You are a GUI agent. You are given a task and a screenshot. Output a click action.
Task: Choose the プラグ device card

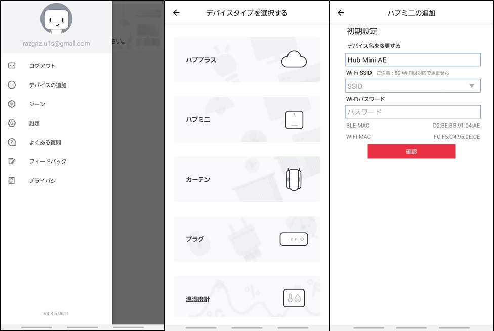(247, 239)
